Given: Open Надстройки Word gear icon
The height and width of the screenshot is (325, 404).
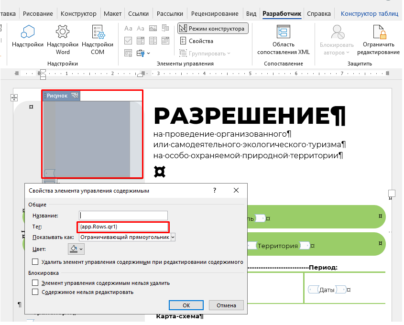Looking at the screenshot, I should (63, 33).
